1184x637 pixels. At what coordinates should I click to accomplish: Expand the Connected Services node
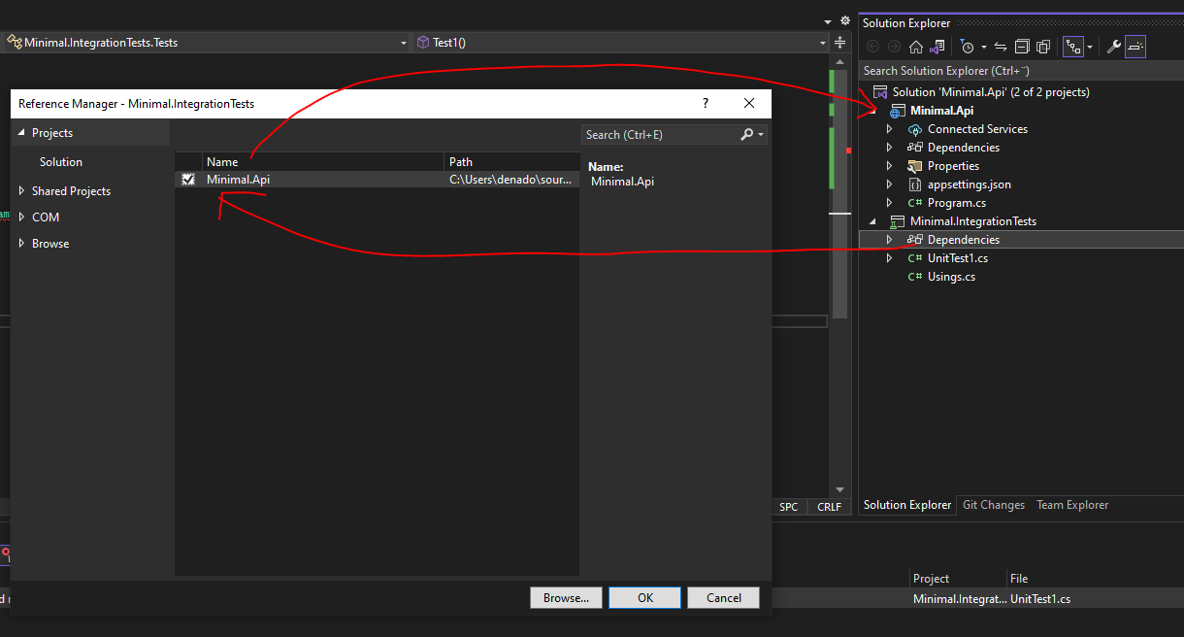[889, 129]
